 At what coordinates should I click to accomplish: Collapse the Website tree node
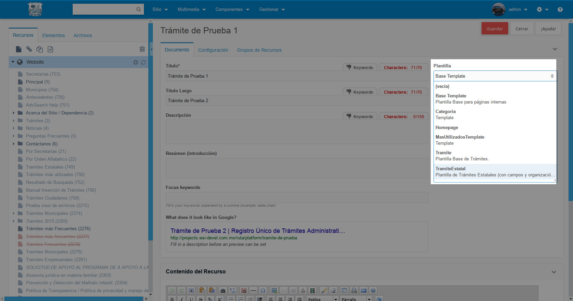[x=13, y=62]
